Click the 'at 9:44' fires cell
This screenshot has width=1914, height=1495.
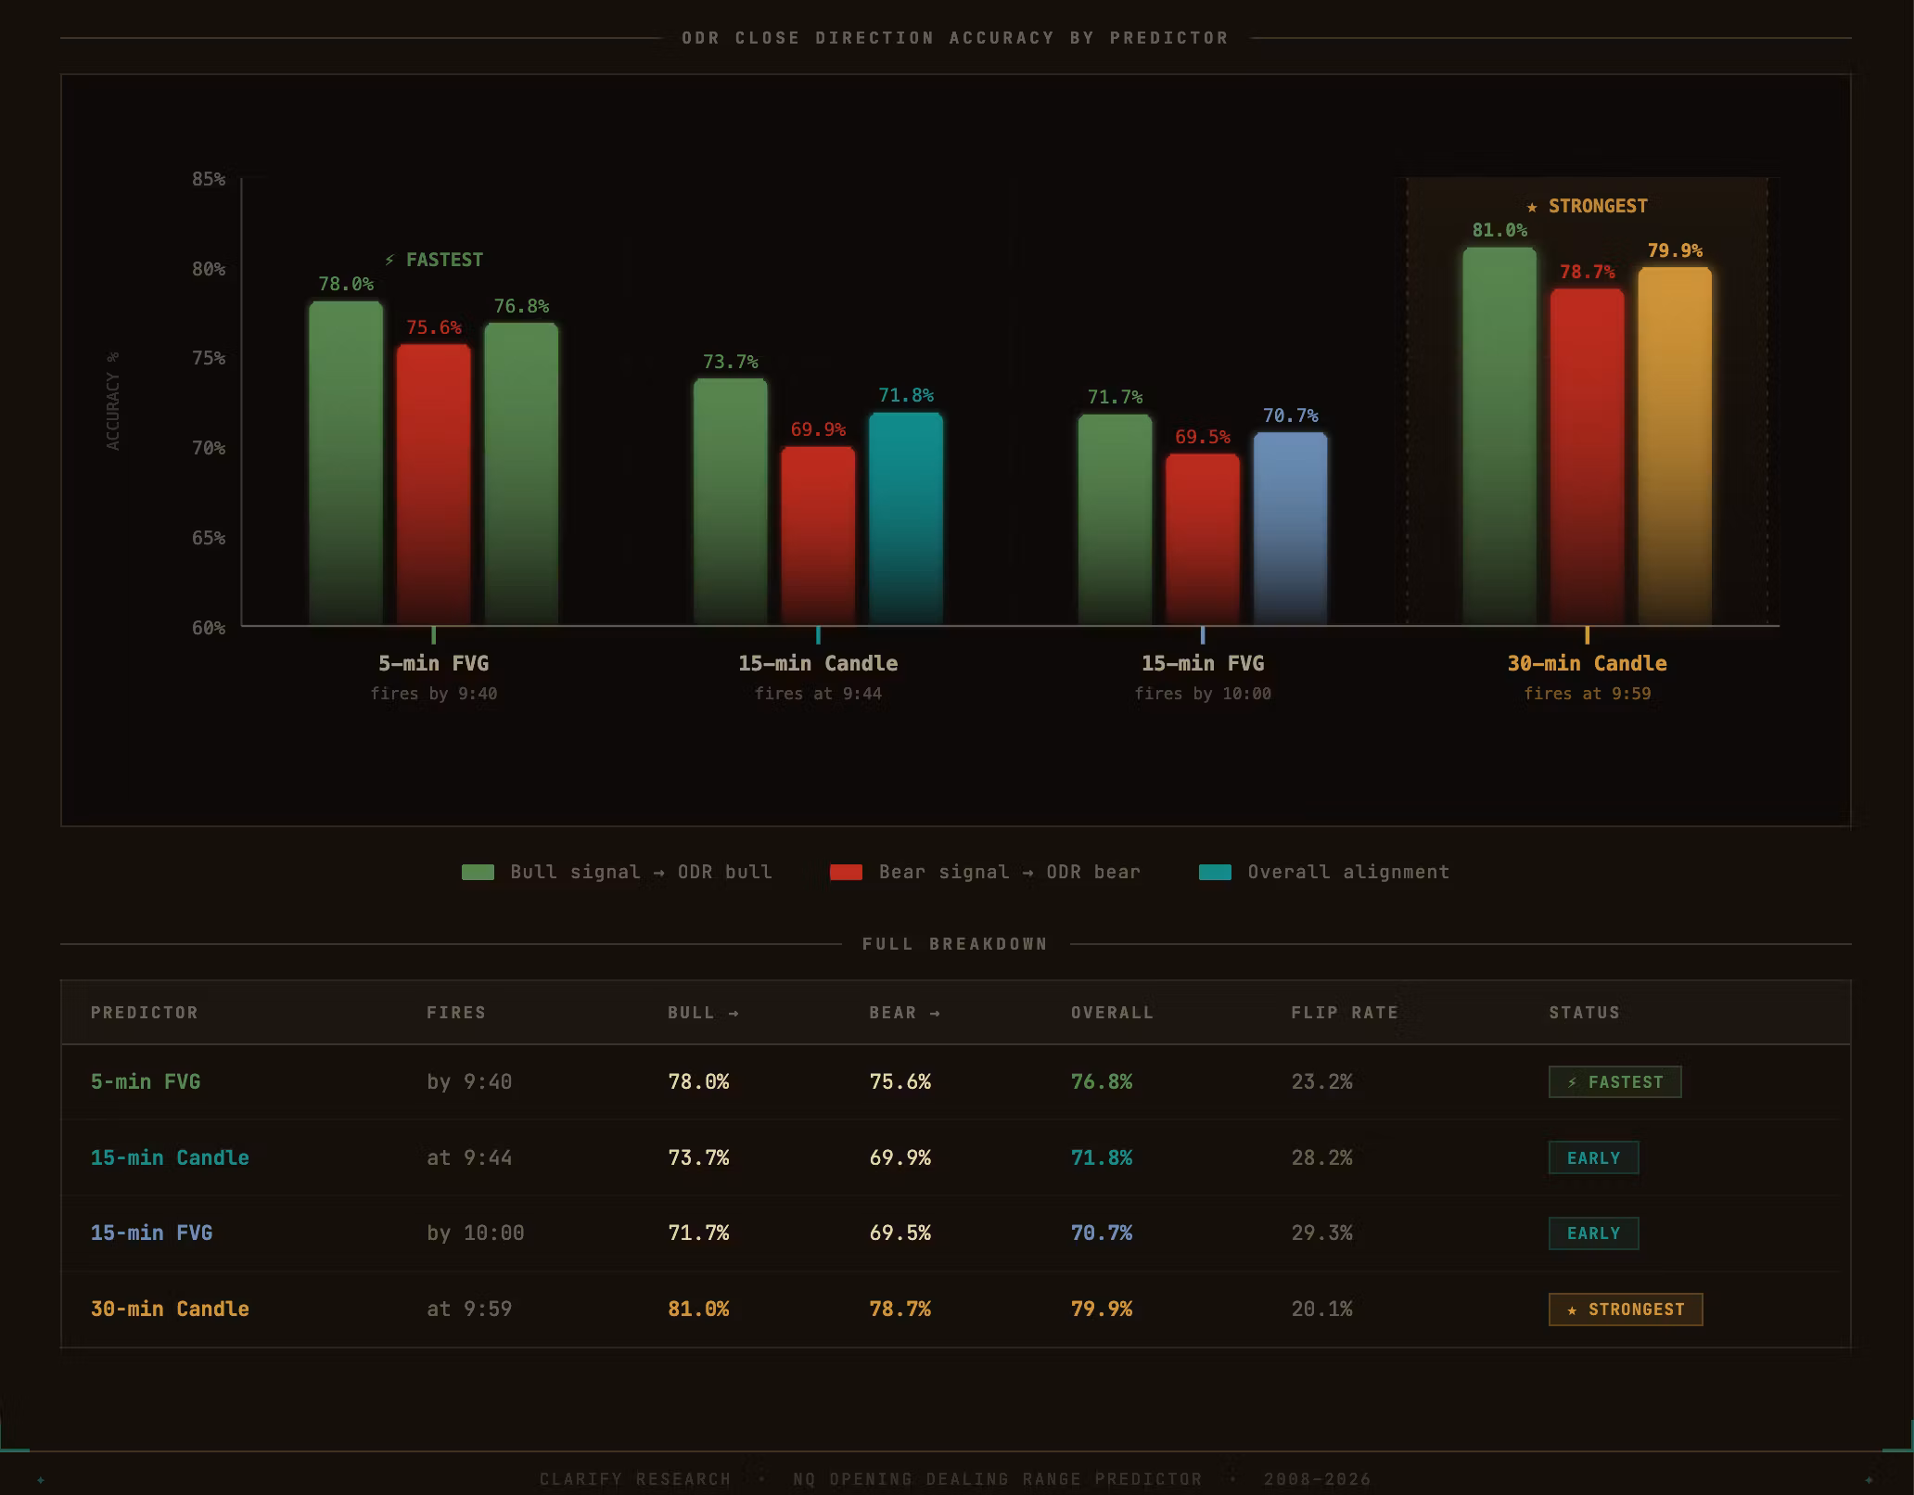(x=469, y=1158)
